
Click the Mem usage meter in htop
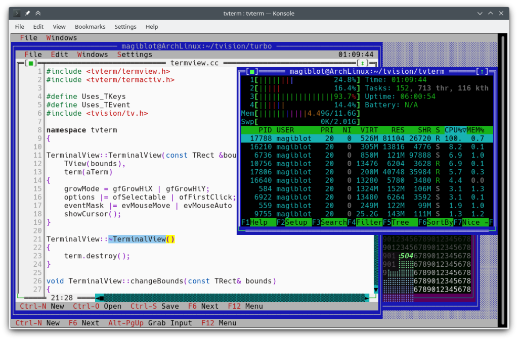pos(298,113)
